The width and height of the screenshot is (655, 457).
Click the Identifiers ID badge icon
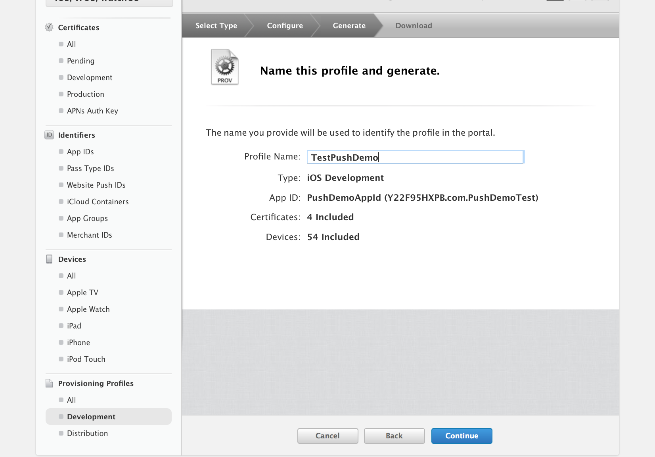coord(49,135)
